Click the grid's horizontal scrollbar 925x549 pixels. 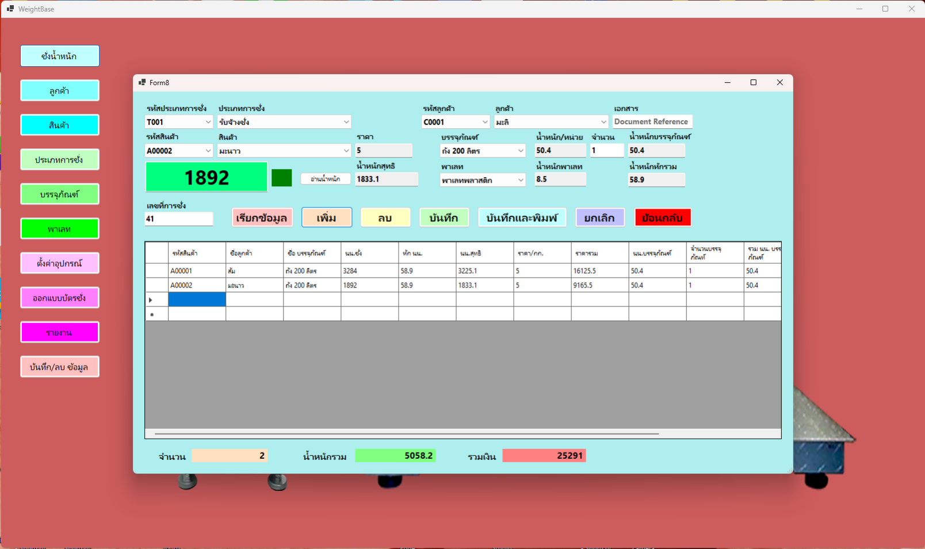click(406, 433)
